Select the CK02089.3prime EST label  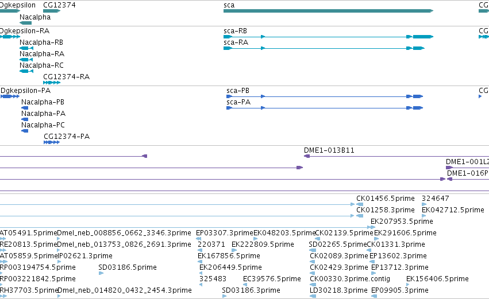[x=339, y=257]
